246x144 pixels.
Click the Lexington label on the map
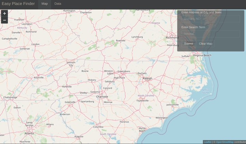(x=27, y=24)
